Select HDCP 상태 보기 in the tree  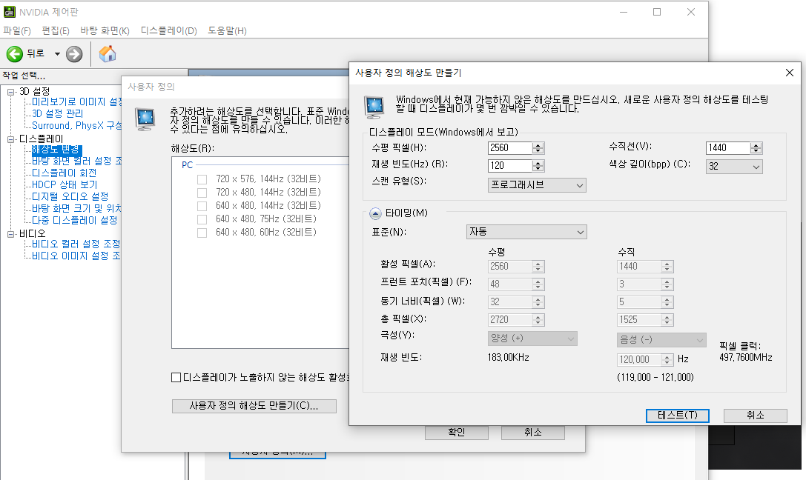65,184
